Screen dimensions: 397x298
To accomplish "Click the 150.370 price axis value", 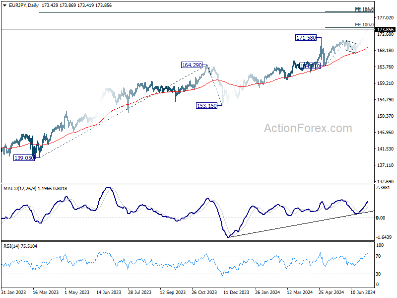I will [x=386, y=116].
